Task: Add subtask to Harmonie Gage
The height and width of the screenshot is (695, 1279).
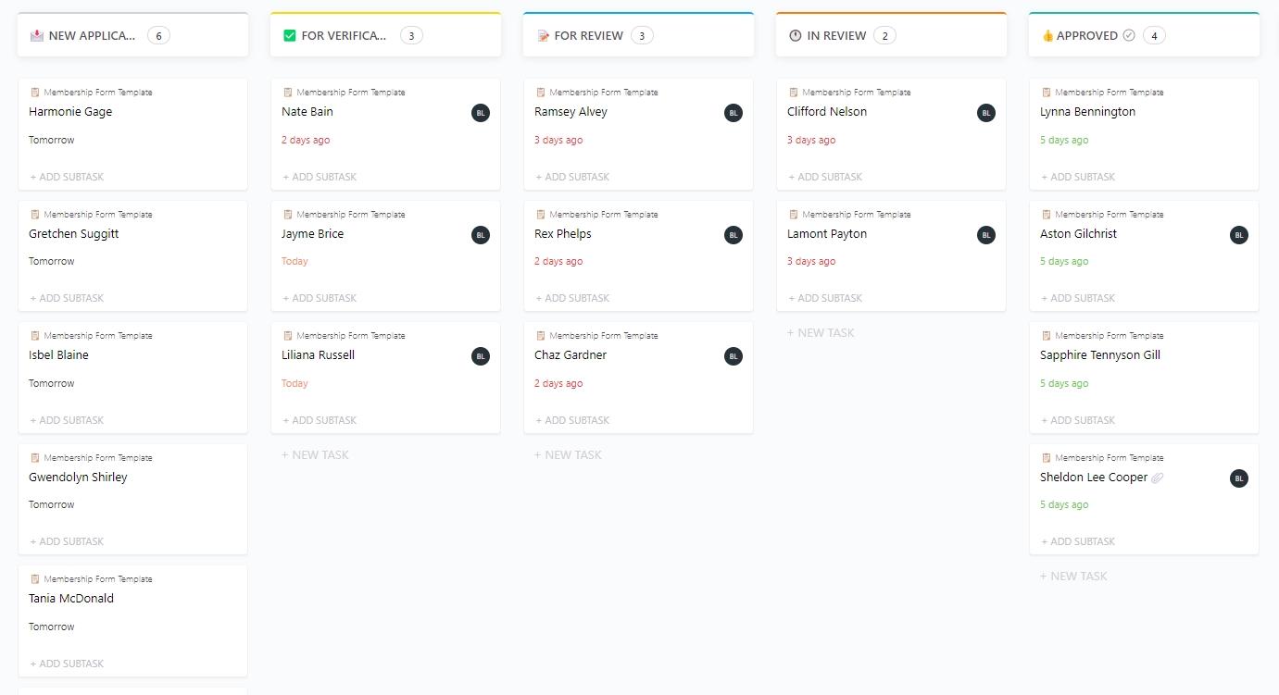Action: point(67,177)
